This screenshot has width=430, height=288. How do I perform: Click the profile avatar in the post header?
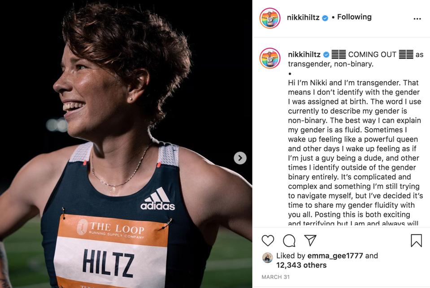(x=270, y=18)
